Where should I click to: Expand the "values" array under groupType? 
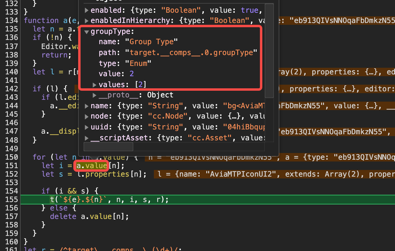pyautogui.click(x=95, y=84)
